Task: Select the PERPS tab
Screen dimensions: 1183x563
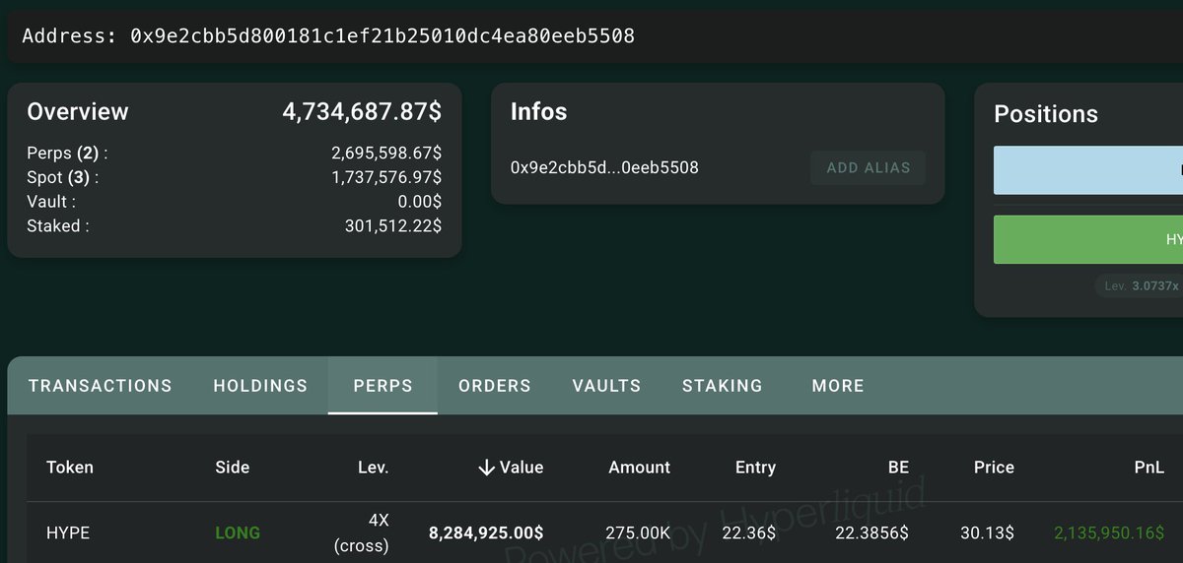Action: [x=383, y=386]
